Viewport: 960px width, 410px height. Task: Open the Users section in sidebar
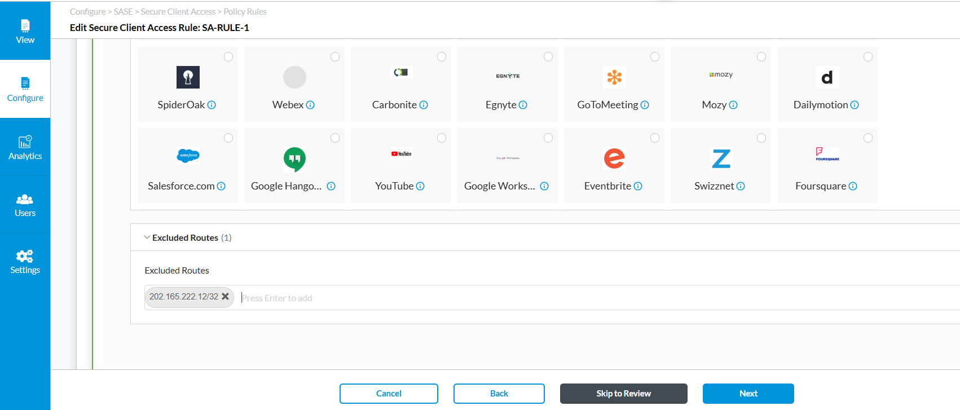pos(25,205)
